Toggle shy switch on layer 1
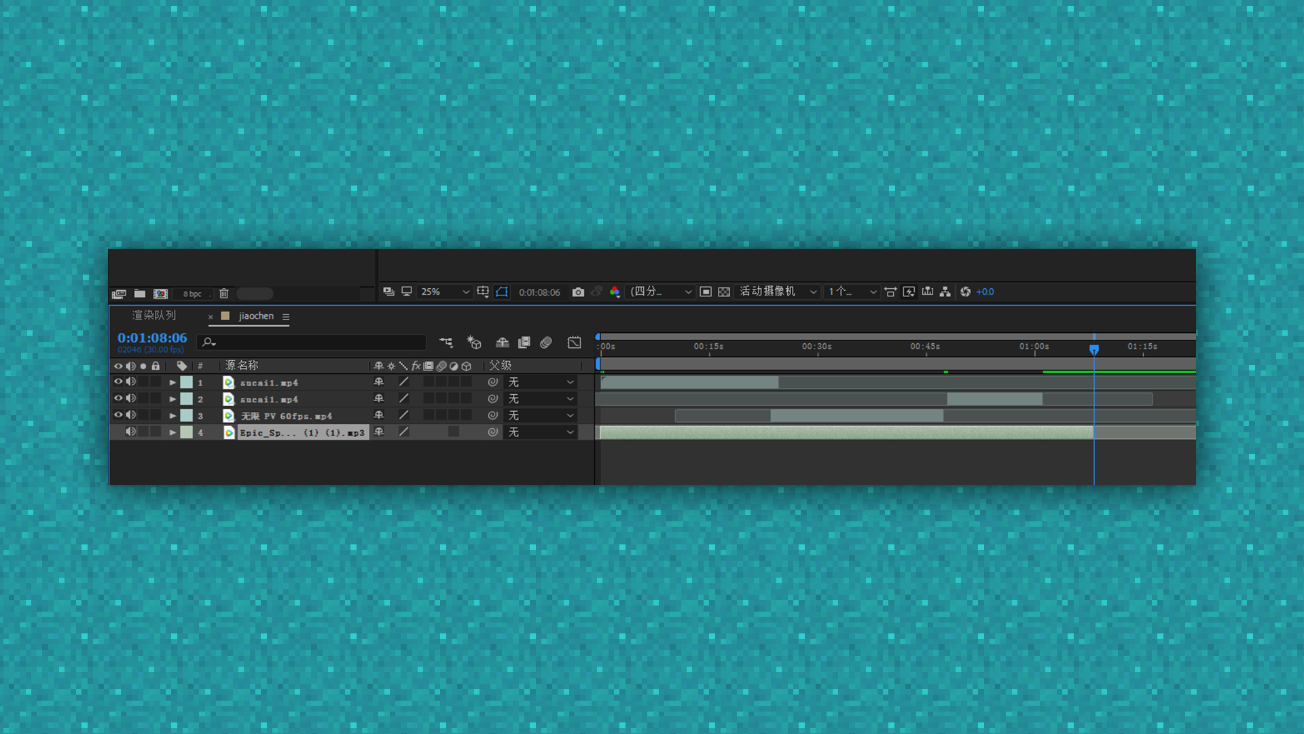Image resolution: width=1304 pixels, height=734 pixels. (x=379, y=382)
